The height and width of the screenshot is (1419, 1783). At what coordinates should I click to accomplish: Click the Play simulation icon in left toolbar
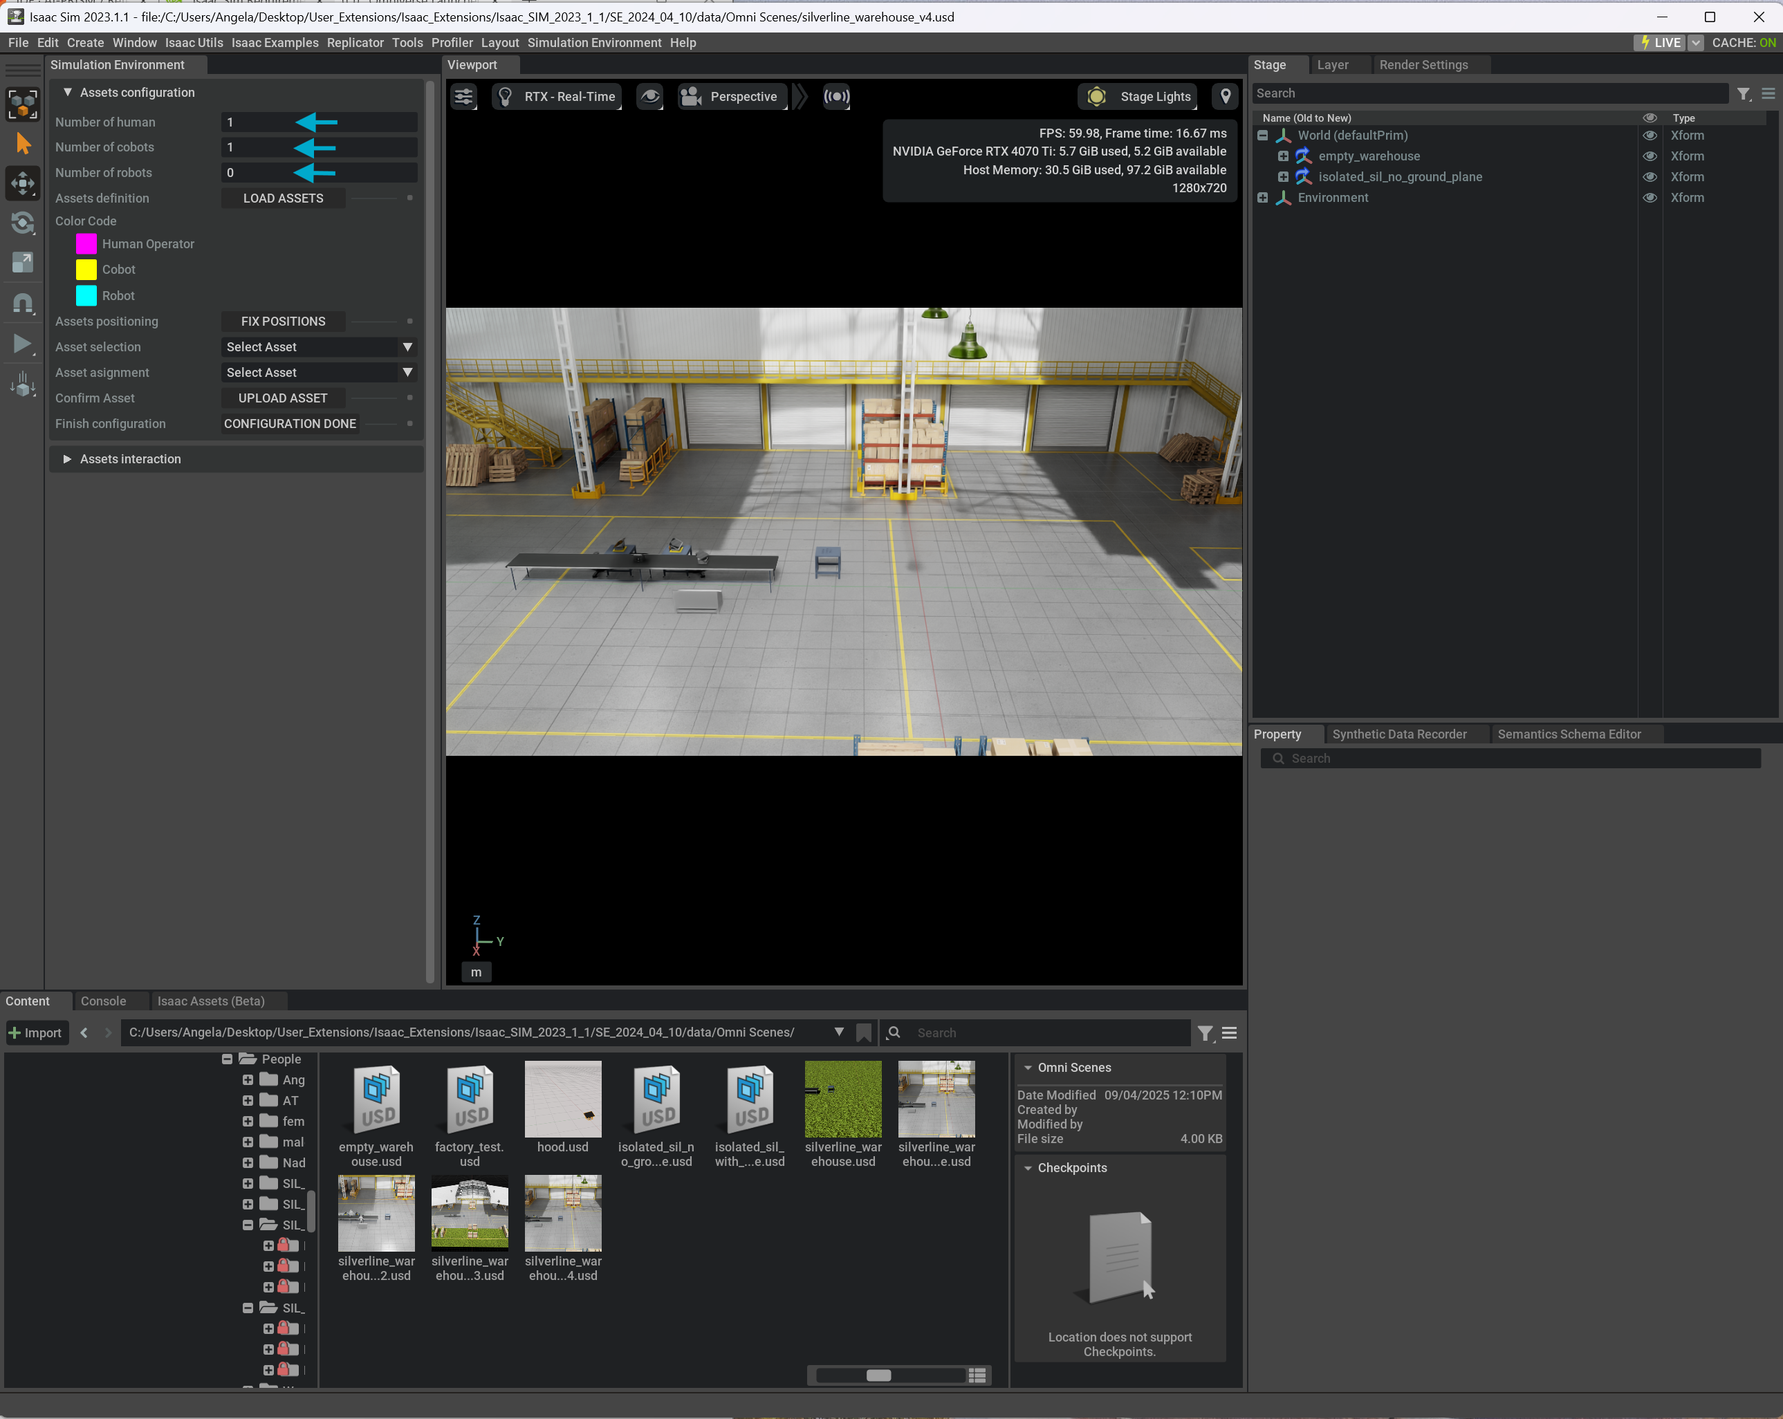(22, 344)
